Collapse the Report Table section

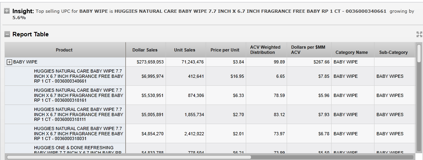point(7,34)
